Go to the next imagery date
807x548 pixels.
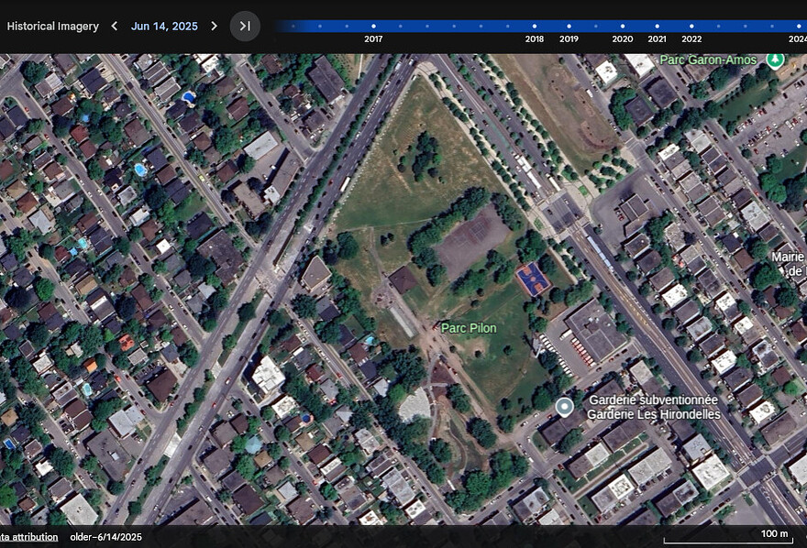point(214,27)
